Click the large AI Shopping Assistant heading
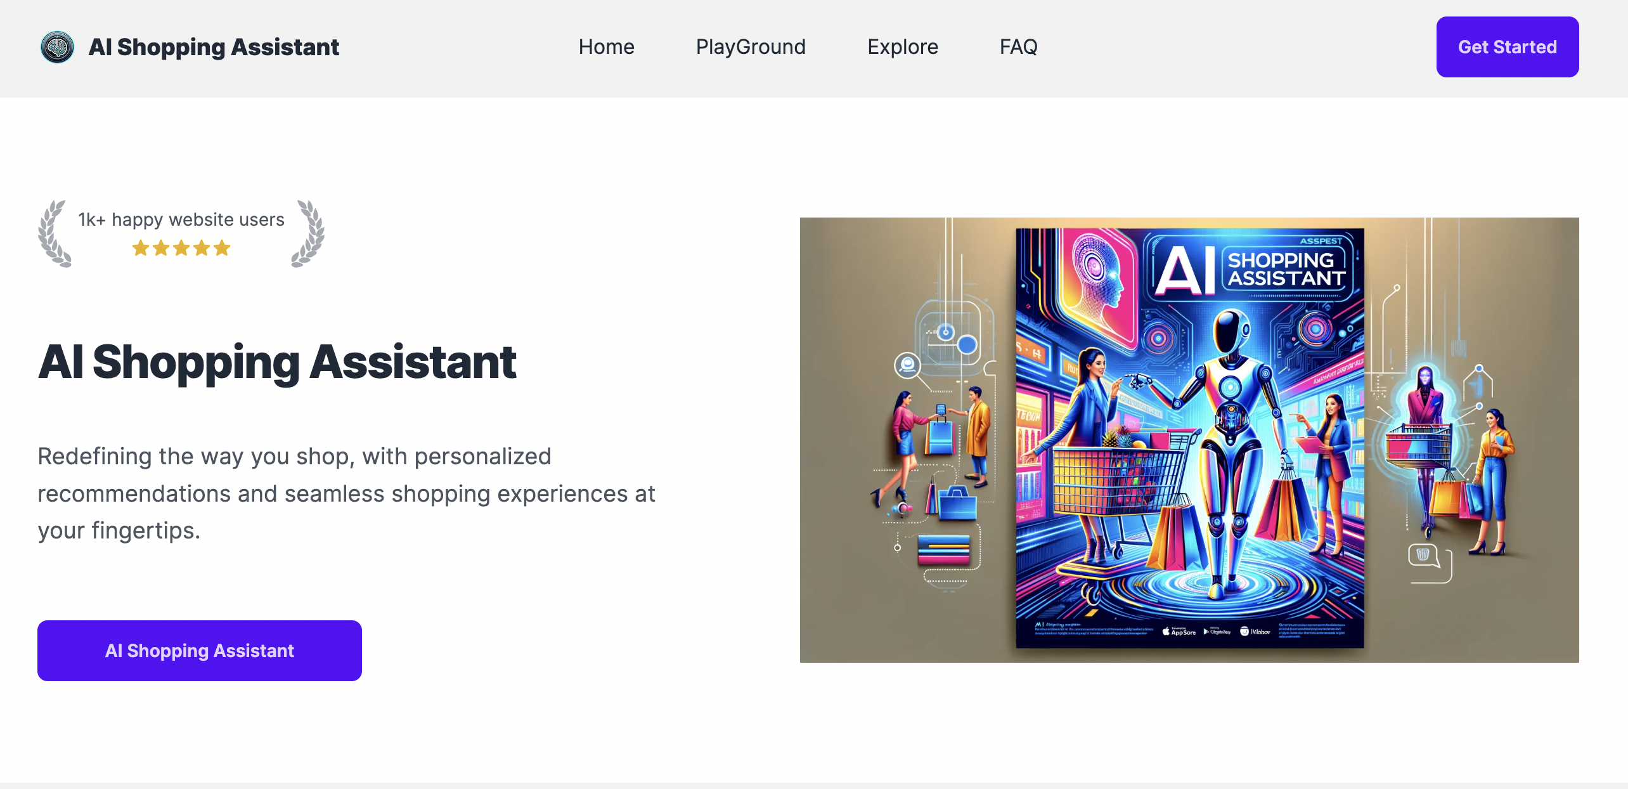The width and height of the screenshot is (1628, 789). click(277, 362)
